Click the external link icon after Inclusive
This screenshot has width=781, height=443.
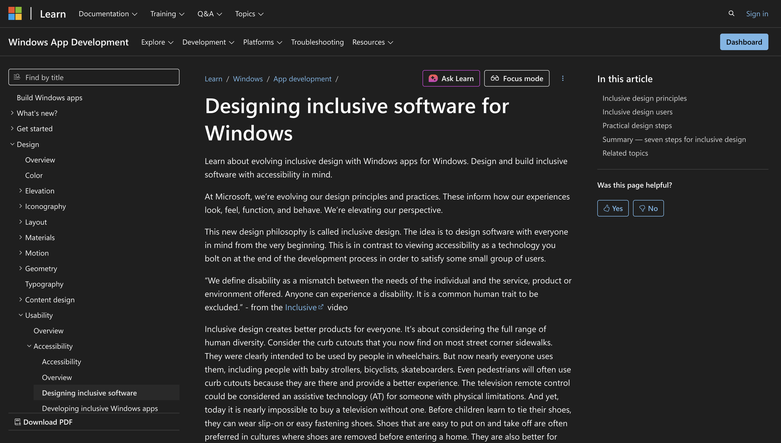click(x=321, y=307)
